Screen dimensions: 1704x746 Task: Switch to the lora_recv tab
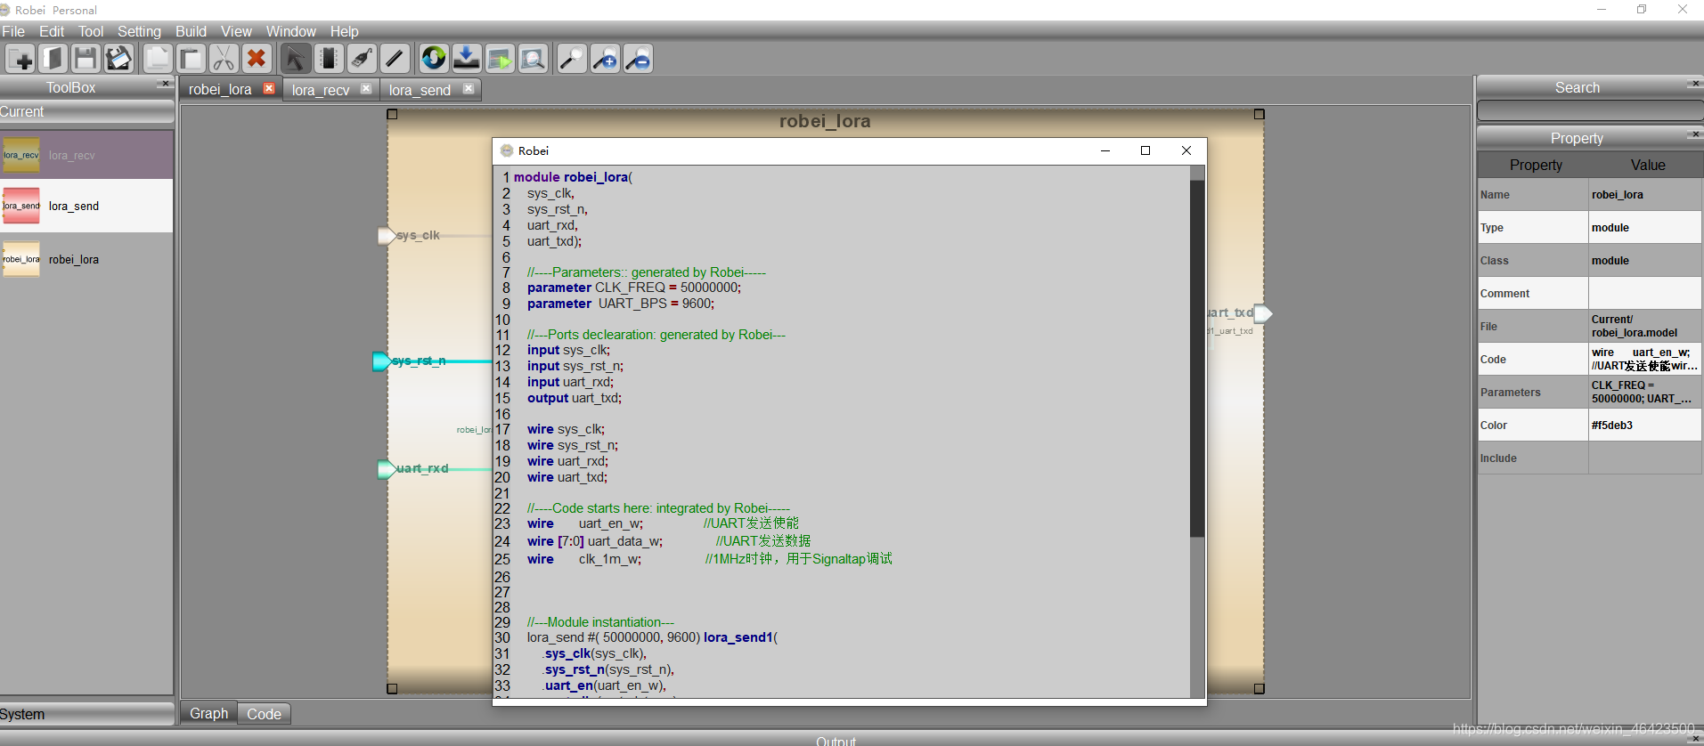(321, 90)
